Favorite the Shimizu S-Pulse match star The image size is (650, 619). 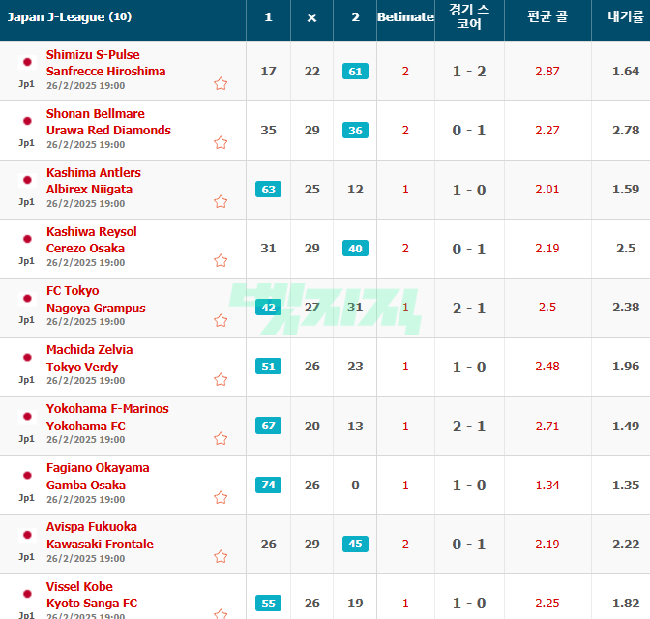(x=221, y=84)
